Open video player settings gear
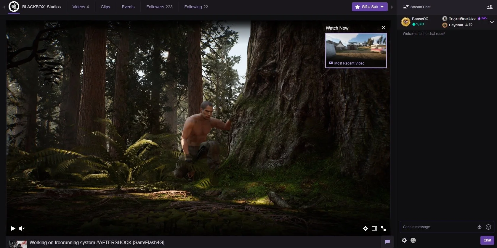The height and width of the screenshot is (248, 497). click(365, 228)
